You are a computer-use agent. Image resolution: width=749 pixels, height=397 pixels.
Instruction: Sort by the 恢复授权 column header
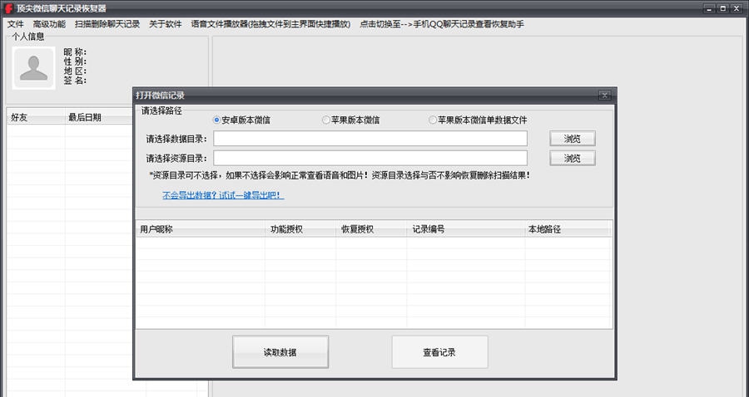pyautogui.click(x=371, y=229)
